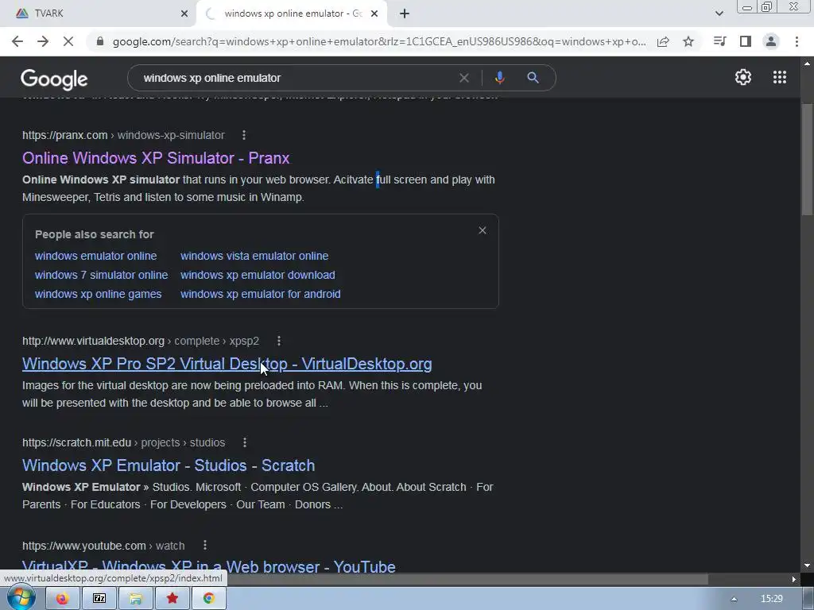
Task: Close the windows xp online emulator tab
Action: click(x=374, y=14)
